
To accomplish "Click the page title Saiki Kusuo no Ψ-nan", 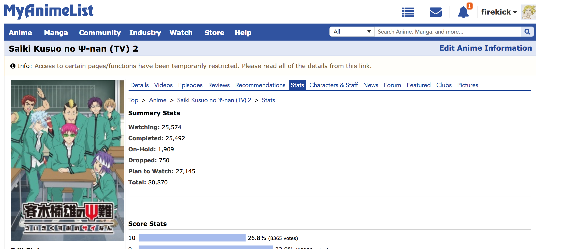I will pos(73,49).
